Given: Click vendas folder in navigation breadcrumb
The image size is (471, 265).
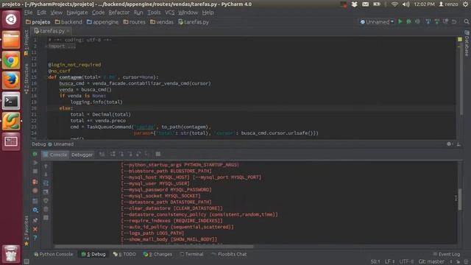Looking at the screenshot, I should (162, 22).
